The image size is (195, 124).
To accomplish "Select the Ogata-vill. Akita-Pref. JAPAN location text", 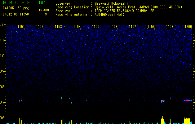I will click(138, 7).
